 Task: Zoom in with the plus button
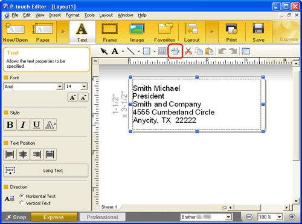292,217
